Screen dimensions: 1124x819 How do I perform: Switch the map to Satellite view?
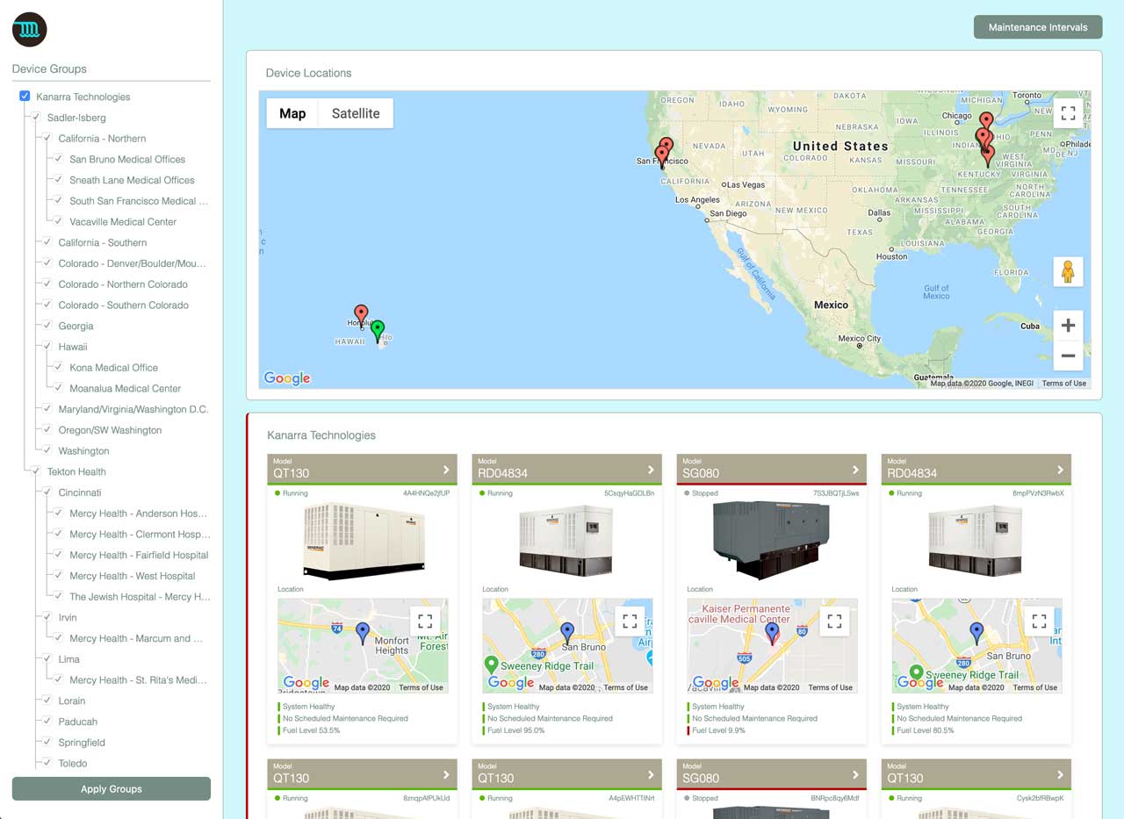pyautogui.click(x=356, y=113)
